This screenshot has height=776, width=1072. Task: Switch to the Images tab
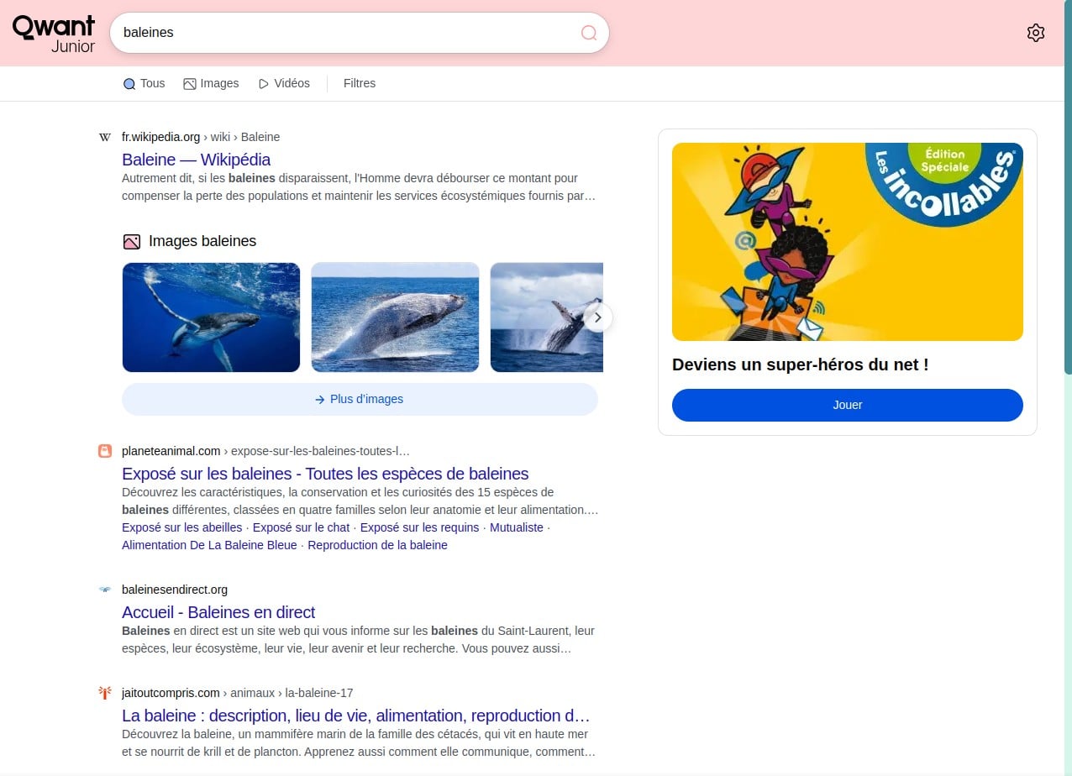(211, 83)
